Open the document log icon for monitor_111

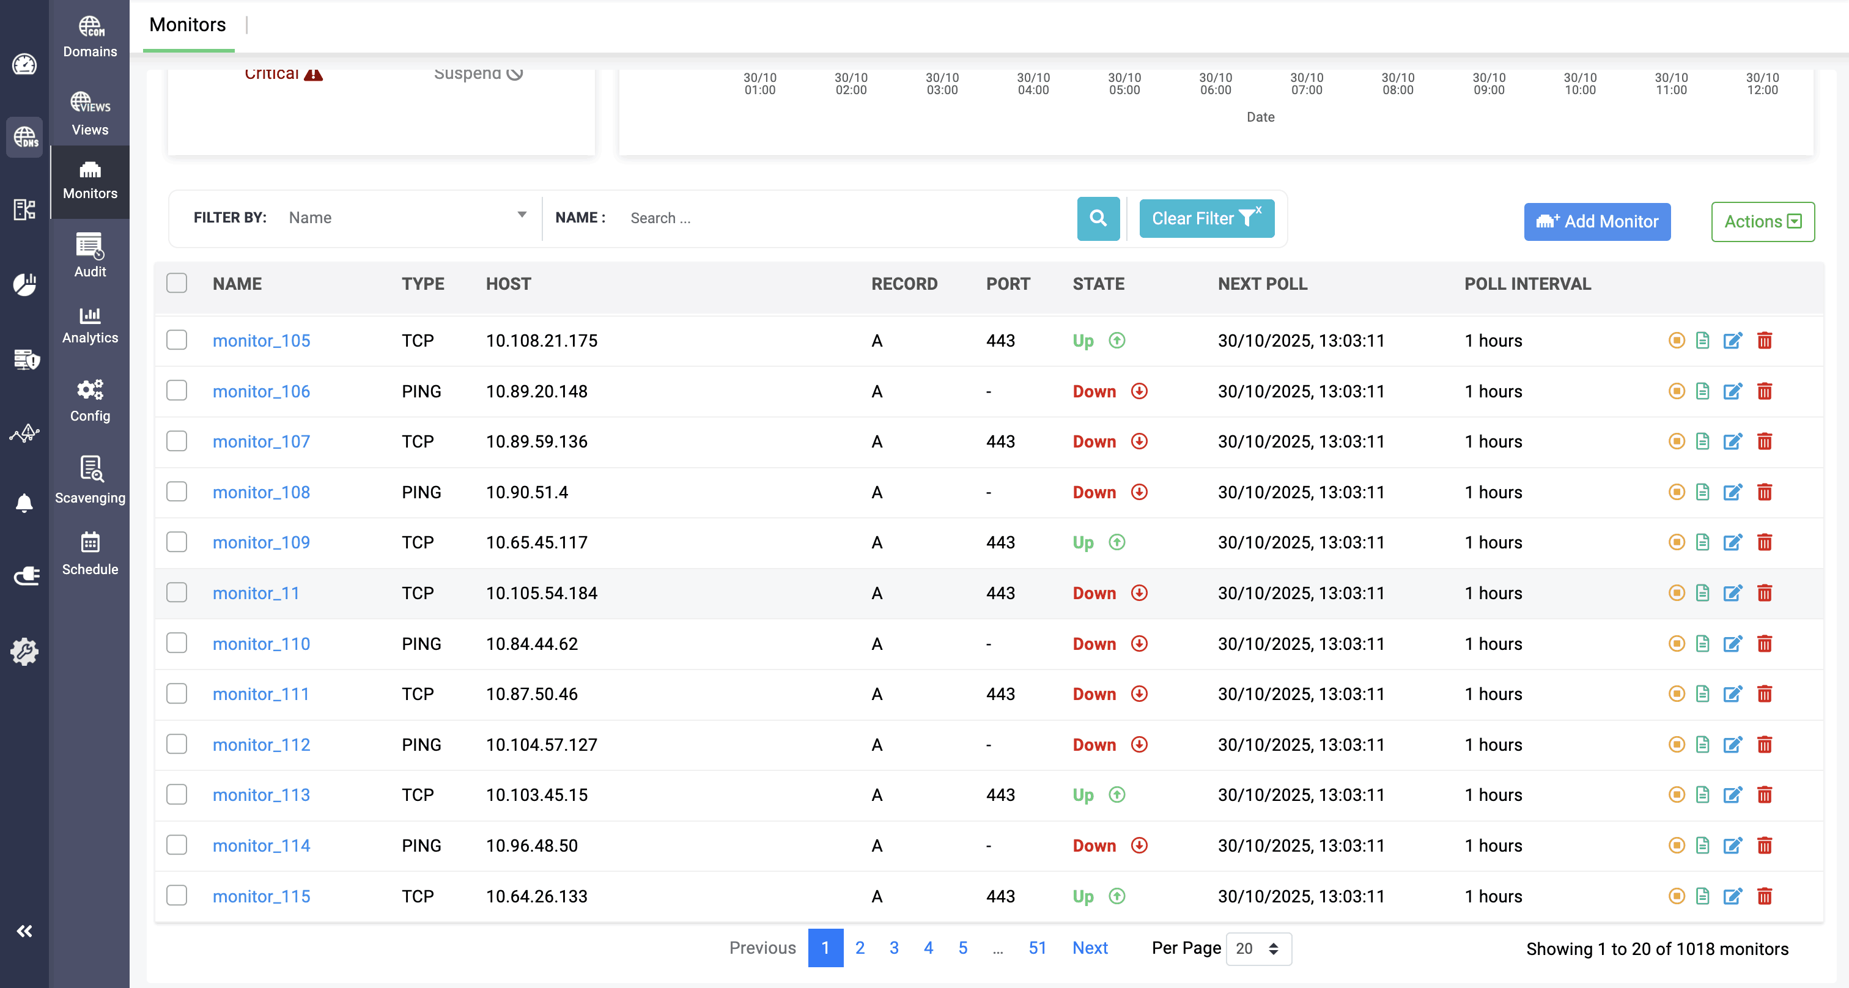1703,694
